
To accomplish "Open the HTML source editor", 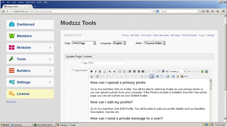I will click(x=186, y=76).
